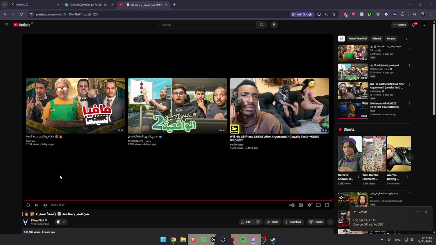Open more actions ellipsis under the video
Screen dimensions: 436x245
coord(330,222)
